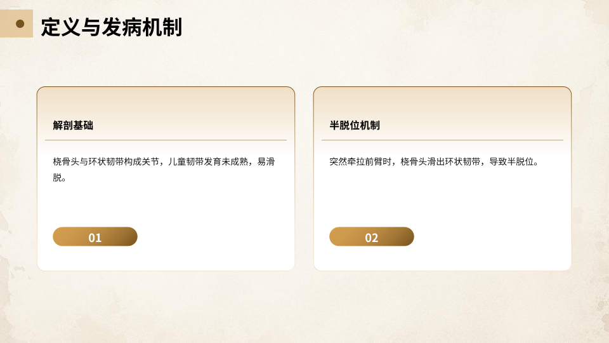Click the word 脱。 on the second text line
The height and width of the screenshot is (343, 609).
[x=59, y=178]
